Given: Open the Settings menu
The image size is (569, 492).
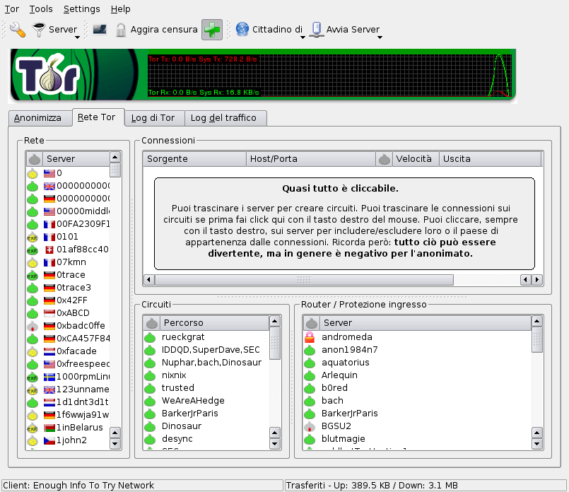Looking at the screenshot, I should pyautogui.click(x=81, y=9).
